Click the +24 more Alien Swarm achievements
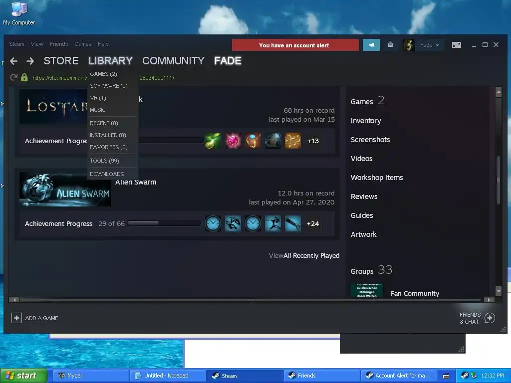 (313, 224)
